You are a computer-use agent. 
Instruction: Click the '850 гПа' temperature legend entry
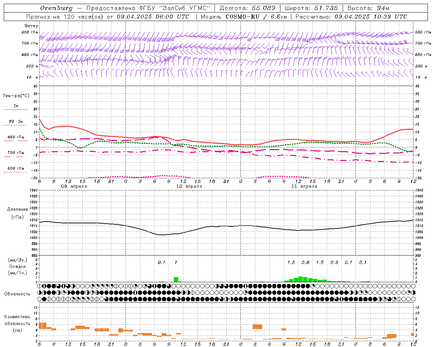16,137
